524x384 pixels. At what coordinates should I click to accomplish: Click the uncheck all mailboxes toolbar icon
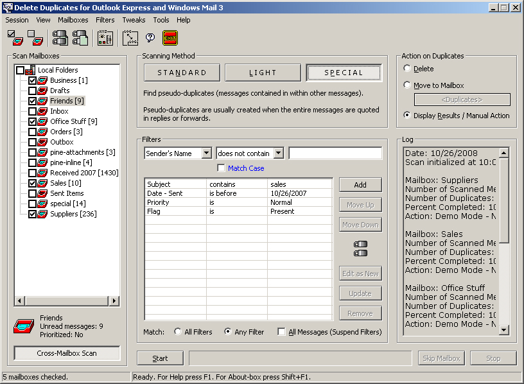(35, 39)
